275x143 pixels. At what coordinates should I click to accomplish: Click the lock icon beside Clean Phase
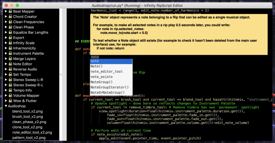point(10,27)
